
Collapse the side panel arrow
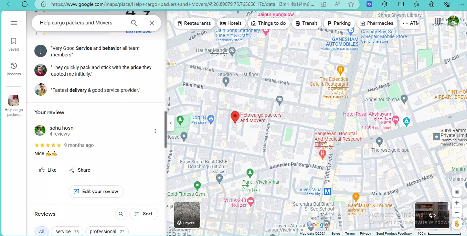pos(171,123)
